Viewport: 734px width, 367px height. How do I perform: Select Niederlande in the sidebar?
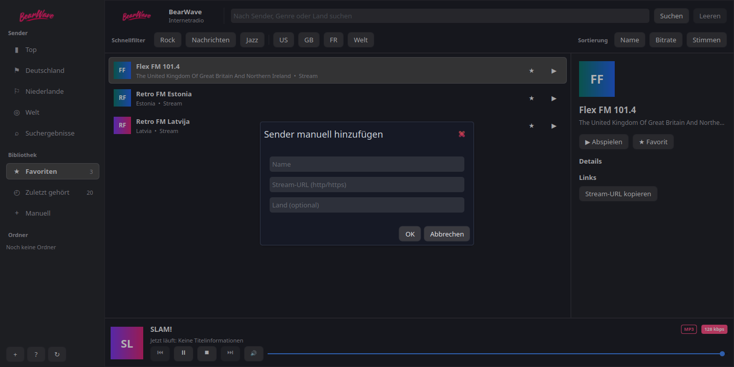(x=53, y=92)
